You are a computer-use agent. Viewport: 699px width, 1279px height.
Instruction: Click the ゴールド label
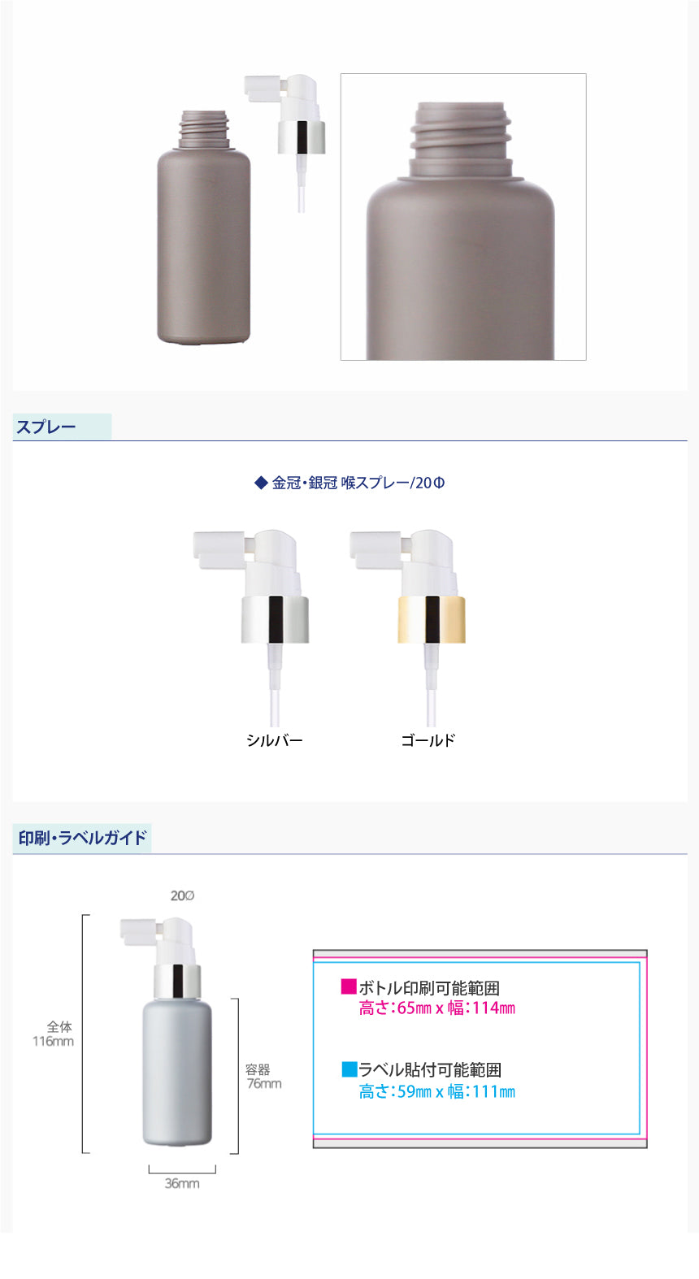pos(428,740)
